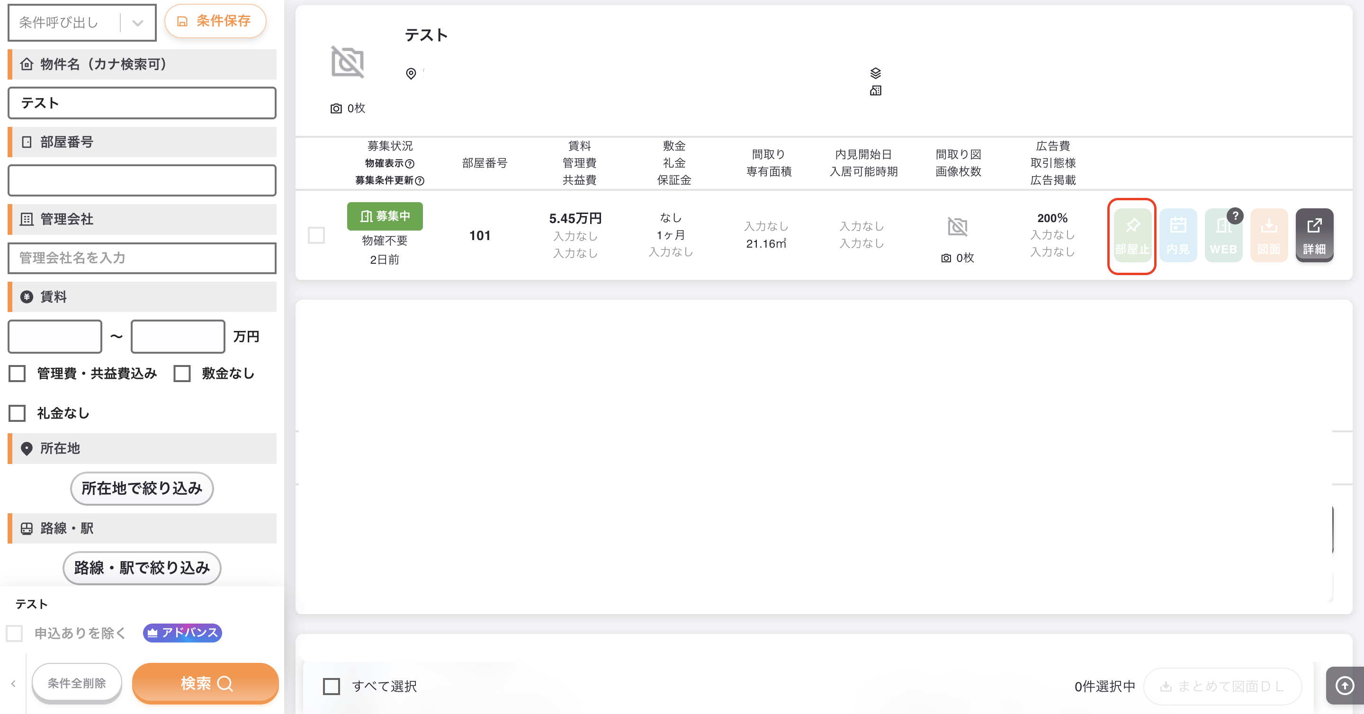
Task: Toggle the すべて選択 checkbox
Action: (x=332, y=687)
